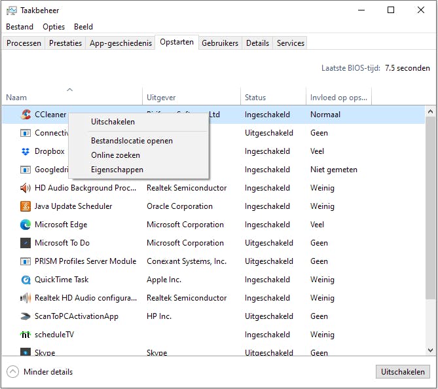Screen dimensions: 438x389
Task: Switch to the Prestaties tab
Action: tap(65, 43)
